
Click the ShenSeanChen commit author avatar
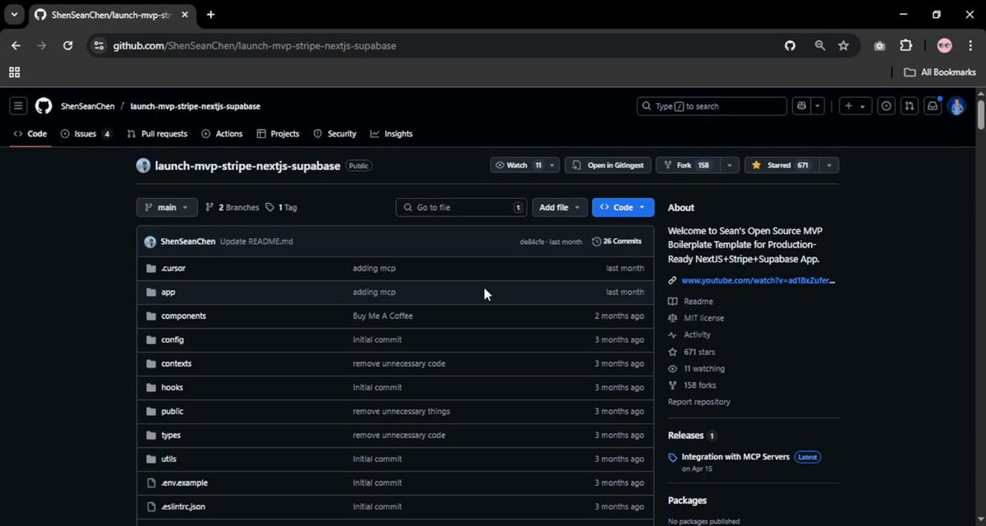pos(150,242)
